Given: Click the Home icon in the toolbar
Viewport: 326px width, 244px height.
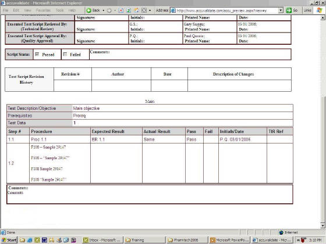Looking at the screenshot, I should pyautogui.click(x=136, y=10).
